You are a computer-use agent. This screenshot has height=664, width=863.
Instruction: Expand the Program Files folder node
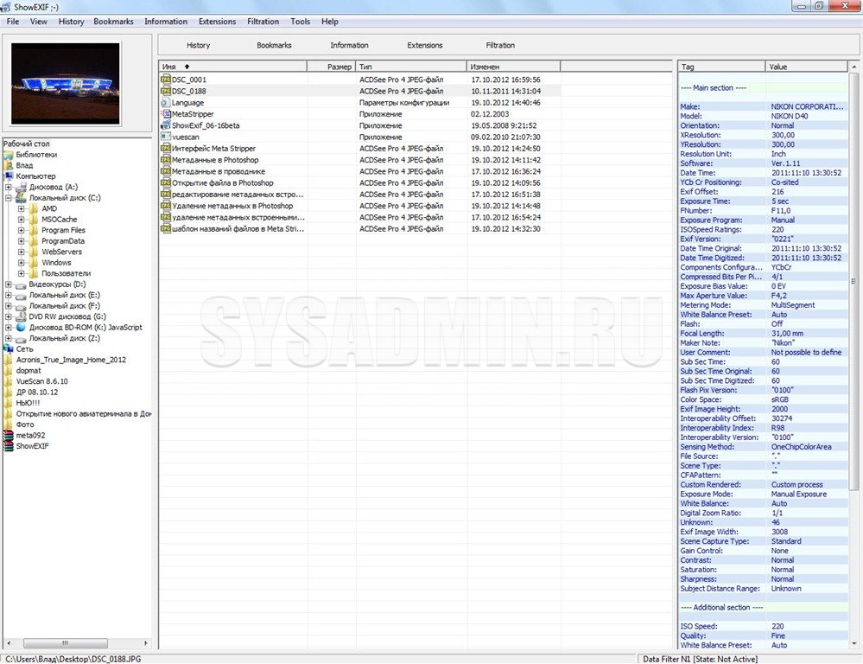(21, 231)
